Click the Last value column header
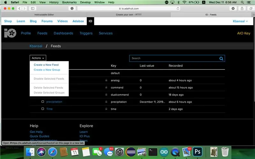This screenshot has height=159, width=255. click(x=147, y=66)
